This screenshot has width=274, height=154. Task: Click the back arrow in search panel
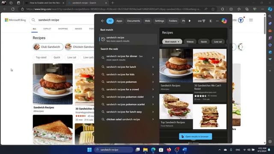click(x=103, y=21)
